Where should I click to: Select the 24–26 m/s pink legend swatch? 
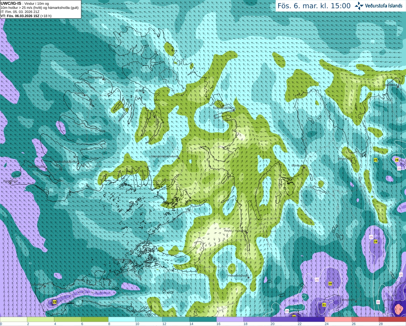pos(338,319)
